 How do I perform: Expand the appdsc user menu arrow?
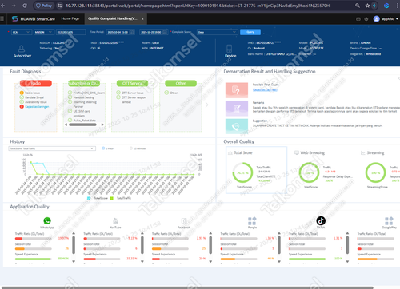(x=397, y=19)
